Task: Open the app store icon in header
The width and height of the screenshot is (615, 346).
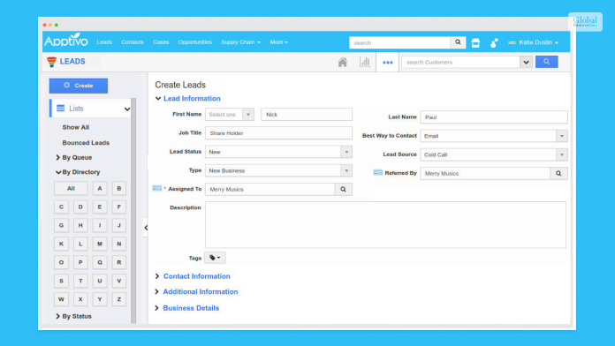Action: [475, 42]
